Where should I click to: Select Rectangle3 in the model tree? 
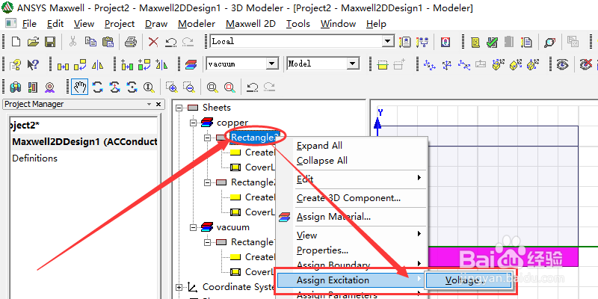tap(255, 138)
